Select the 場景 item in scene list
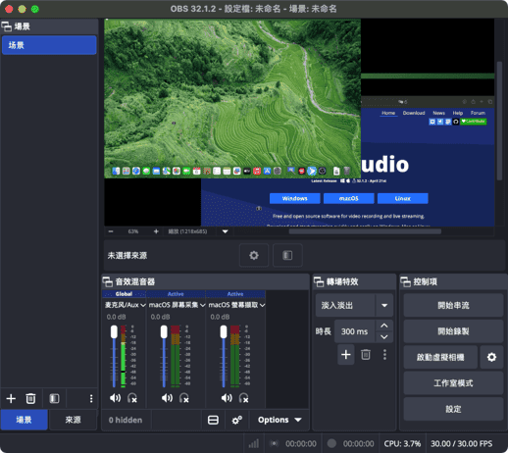 click(49, 45)
